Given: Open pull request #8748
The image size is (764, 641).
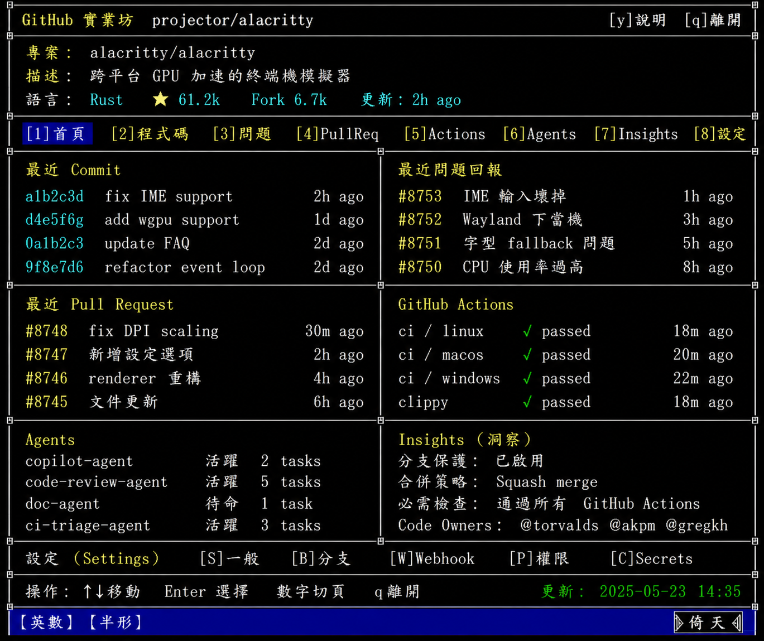Looking at the screenshot, I should tap(47, 331).
